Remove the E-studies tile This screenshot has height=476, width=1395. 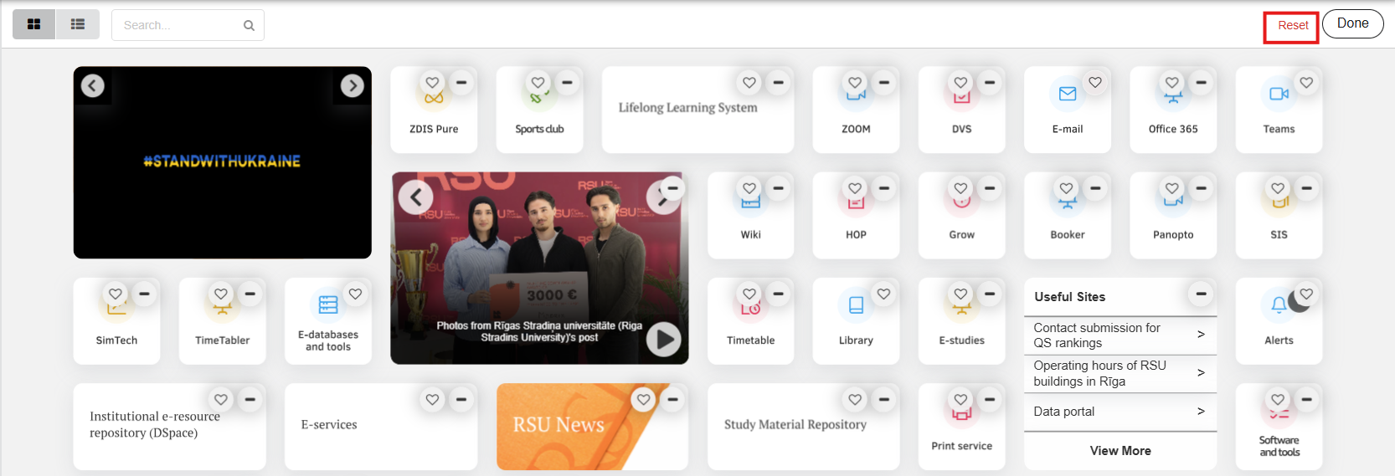990,294
